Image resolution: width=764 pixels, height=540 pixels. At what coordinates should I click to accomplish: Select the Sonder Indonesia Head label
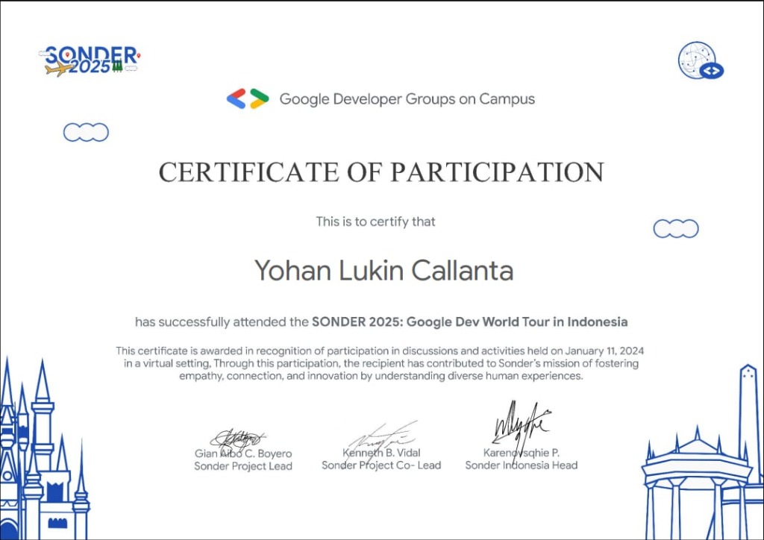click(x=522, y=465)
